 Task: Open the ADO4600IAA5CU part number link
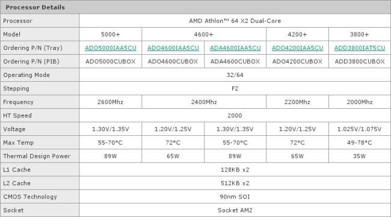point(173,48)
